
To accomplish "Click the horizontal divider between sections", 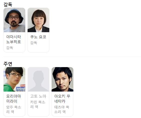I will pyautogui.click(x=72, y=57).
